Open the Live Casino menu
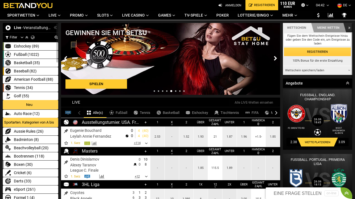 click(136, 15)
